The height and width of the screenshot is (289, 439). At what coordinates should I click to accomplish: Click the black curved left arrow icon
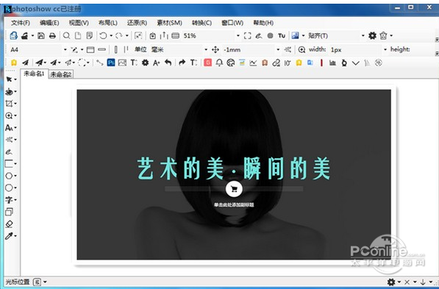click(x=168, y=63)
